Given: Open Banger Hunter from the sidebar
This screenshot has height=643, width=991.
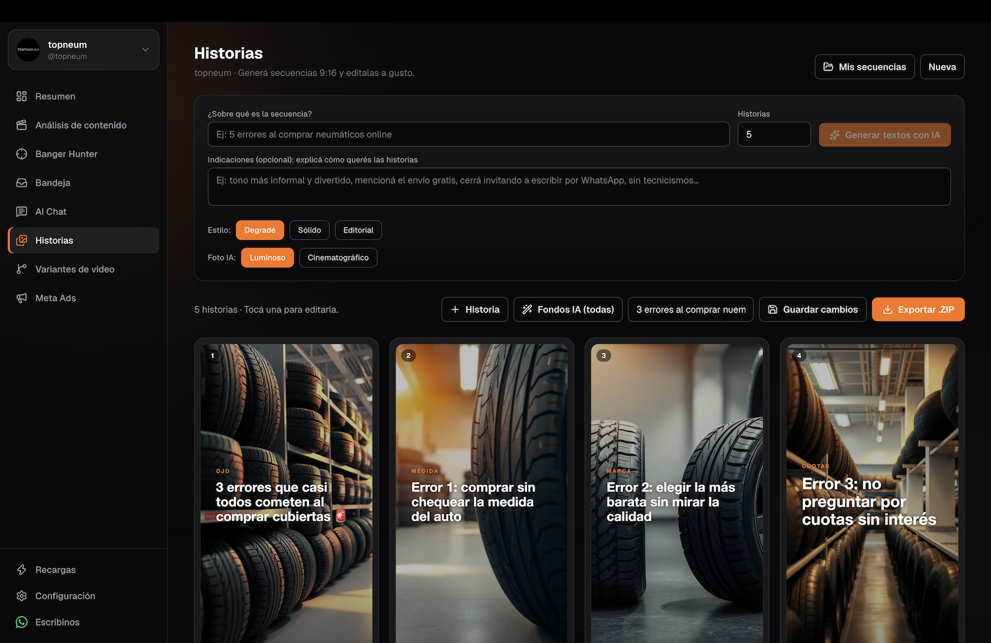Looking at the screenshot, I should pos(84,154).
